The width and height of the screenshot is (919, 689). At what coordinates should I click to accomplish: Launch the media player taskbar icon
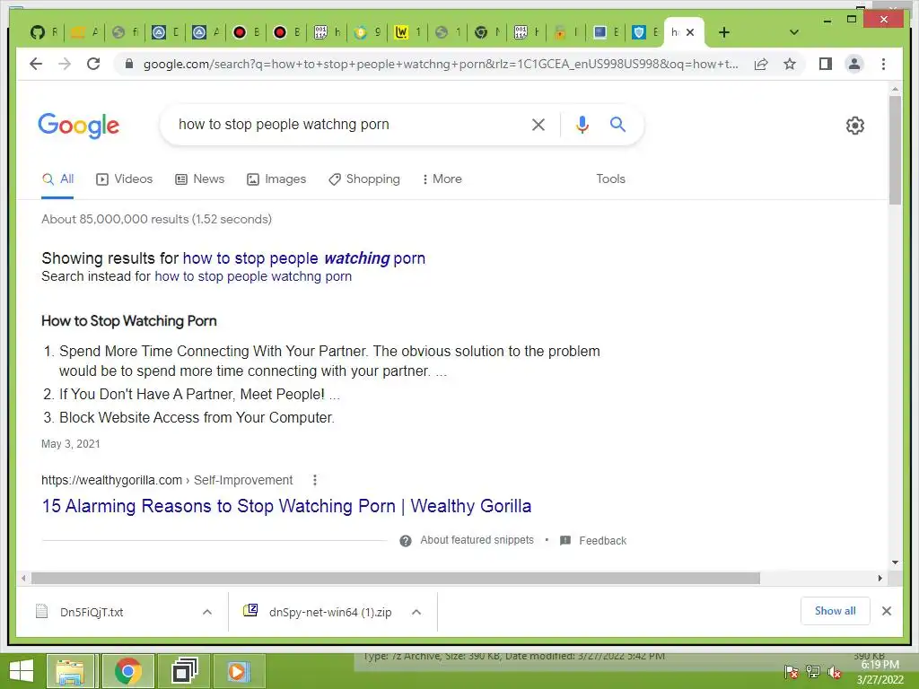[238, 671]
